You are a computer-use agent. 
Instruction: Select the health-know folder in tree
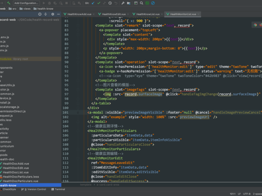point(31,185)
